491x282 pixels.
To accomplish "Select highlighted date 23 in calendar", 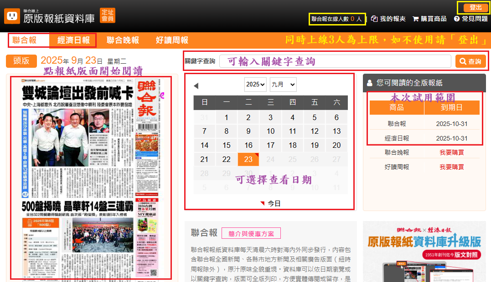I will (x=248, y=159).
